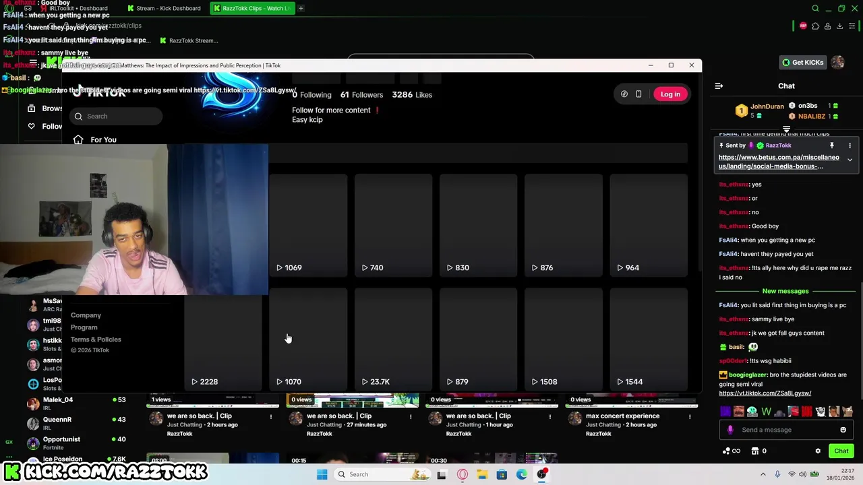863x485 pixels.
Task: Open options for max concert experience clip
Action: click(690, 416)
